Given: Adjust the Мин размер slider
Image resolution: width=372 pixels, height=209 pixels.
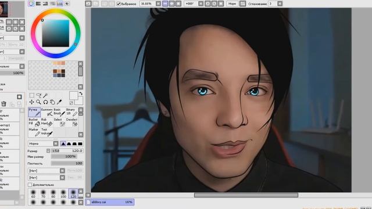Looking at the screenshot, I should [63, 156].
